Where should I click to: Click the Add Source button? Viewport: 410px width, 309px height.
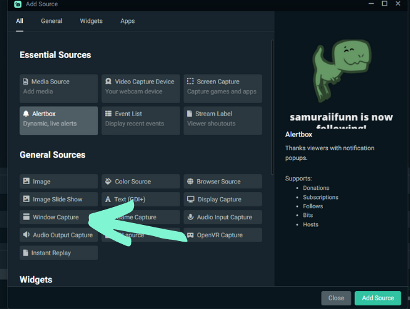coord(377,298)
